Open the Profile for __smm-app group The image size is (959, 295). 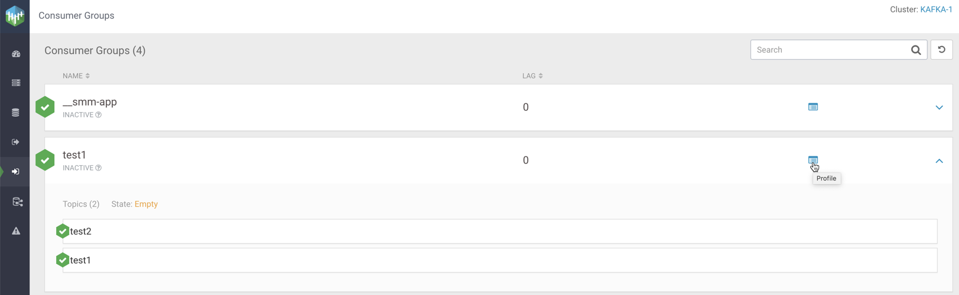point(813,107)
